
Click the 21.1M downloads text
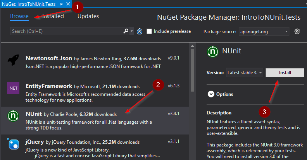coord(121,87)
